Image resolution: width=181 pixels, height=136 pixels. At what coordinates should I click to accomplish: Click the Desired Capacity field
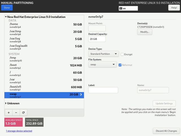pyautogui.click(x=97, y=39)
